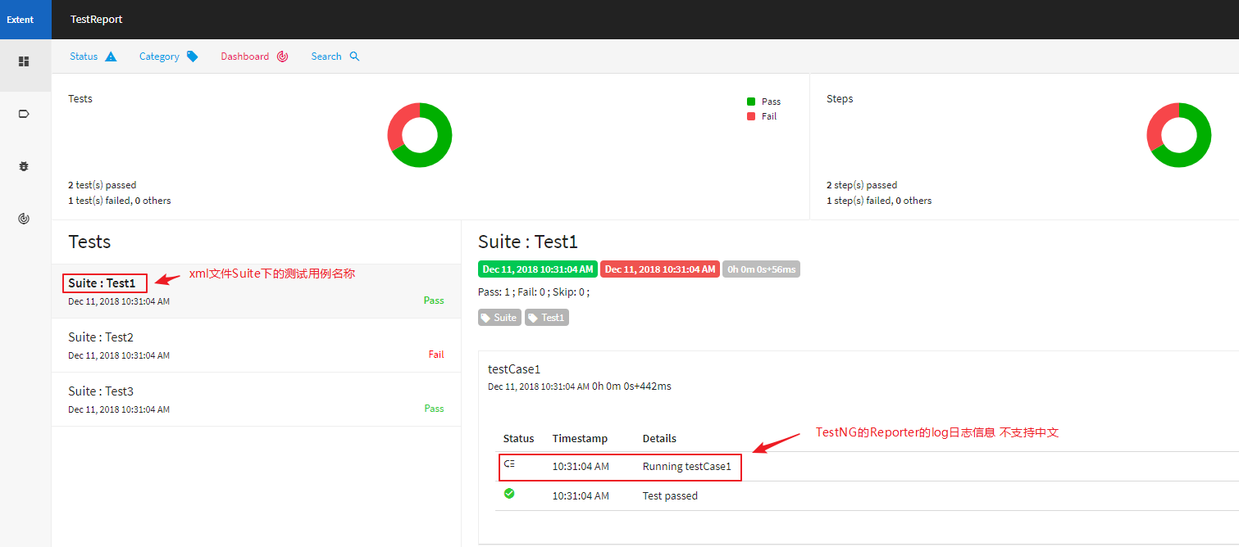Screen dimensions: 1239x547
Task: Click the Extent brand link
Action: click(20, 18)
